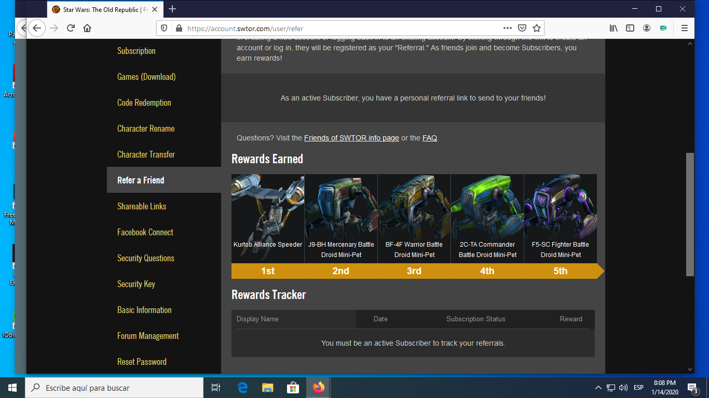Image resolution: width=709 pixels, height=398 pixels.
Task: Open Firefox account menu
Action: [x=647, y=28]
